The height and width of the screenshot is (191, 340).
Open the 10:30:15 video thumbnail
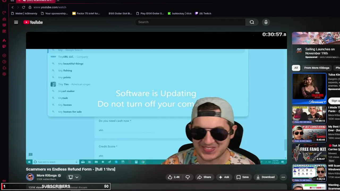tap(309, 115)
